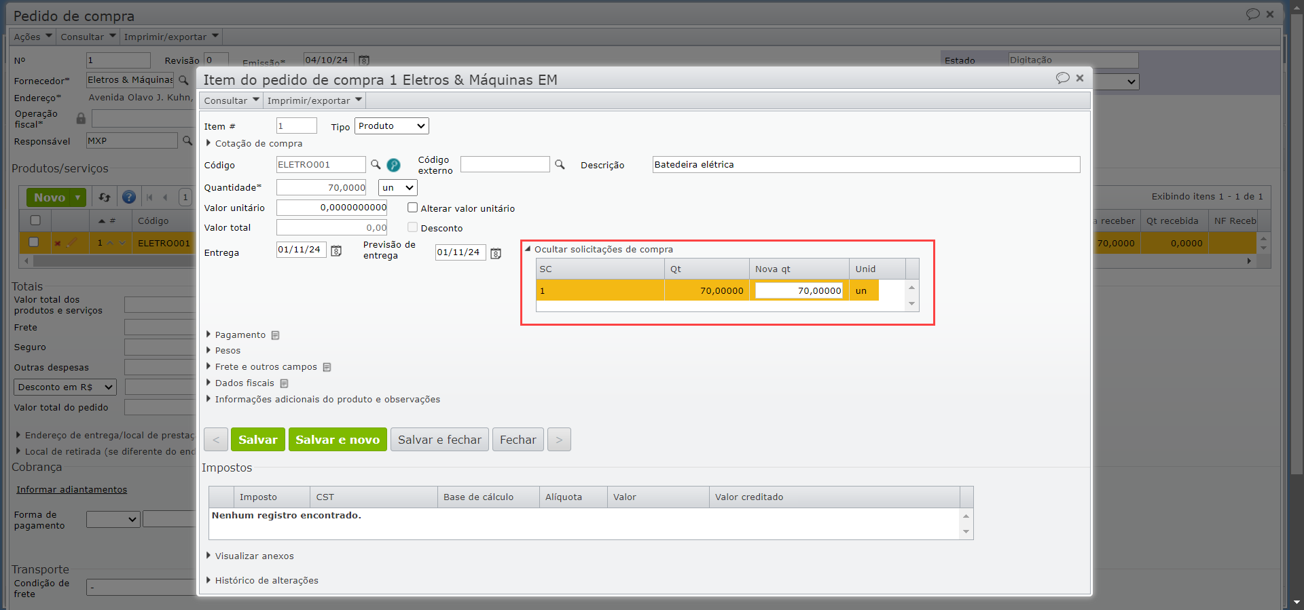1304x610 pixels.
Task: Open the Desconto em R$ dropdown
Action: click(x=65, y=387)
